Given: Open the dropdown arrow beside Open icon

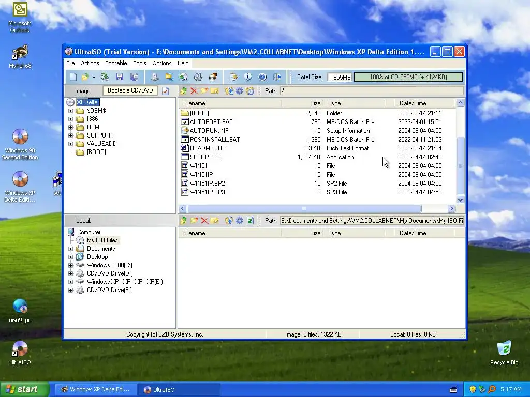Looking at the screenshot, I should (x=94, y=78).
